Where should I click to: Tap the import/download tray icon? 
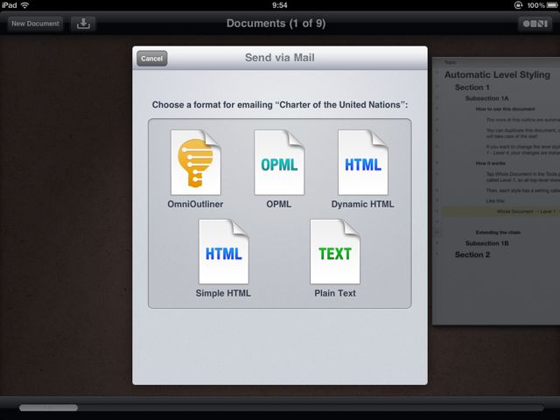click(x=83, y=24)
